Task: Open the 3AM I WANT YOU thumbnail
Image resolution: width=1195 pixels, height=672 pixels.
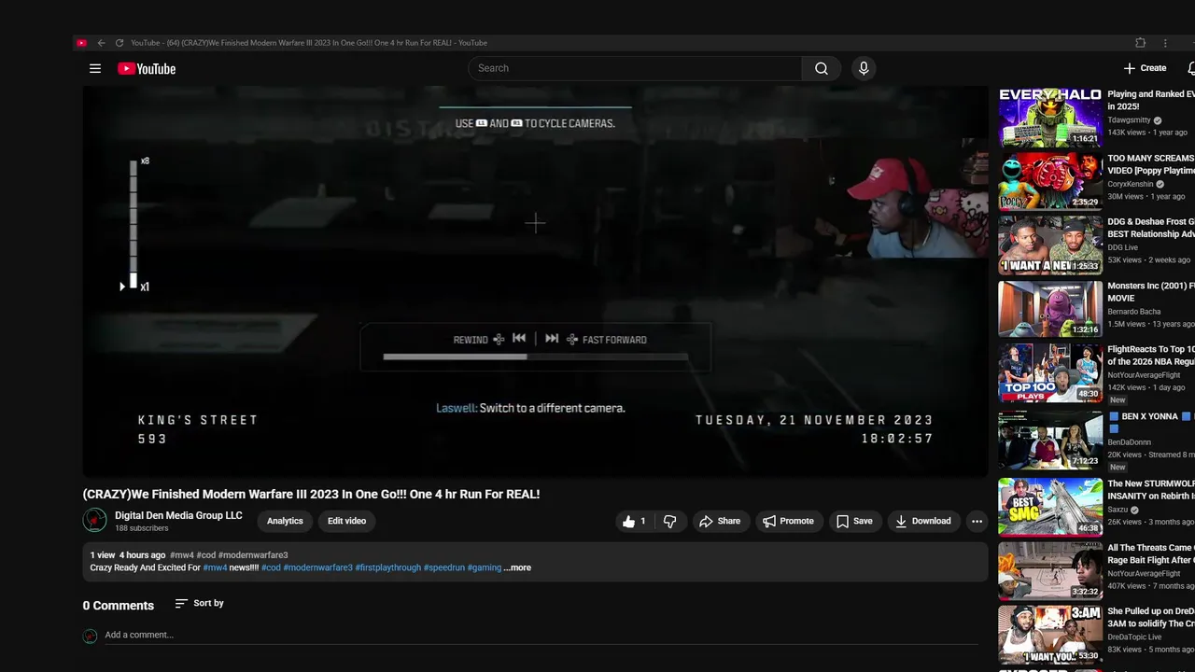Action: (x=1050, y=635)
